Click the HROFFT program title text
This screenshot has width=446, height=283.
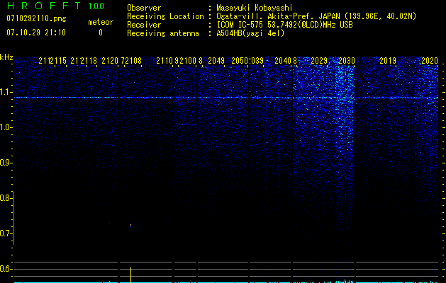(44, 6)
